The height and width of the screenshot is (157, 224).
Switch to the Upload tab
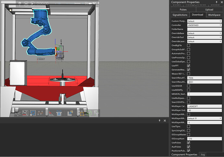pyautogui.click(x=209, y=9)
